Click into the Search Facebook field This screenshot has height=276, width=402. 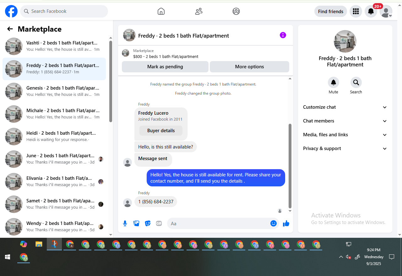64,11
